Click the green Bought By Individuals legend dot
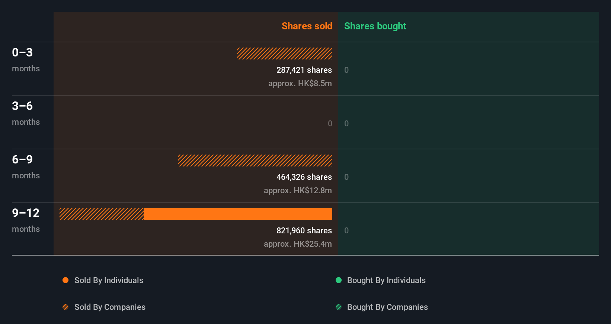 (x=339, y=280)
